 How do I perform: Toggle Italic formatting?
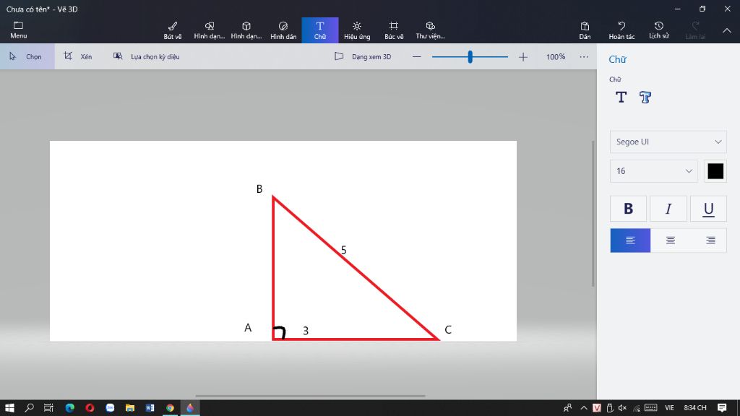coord(668,209)
